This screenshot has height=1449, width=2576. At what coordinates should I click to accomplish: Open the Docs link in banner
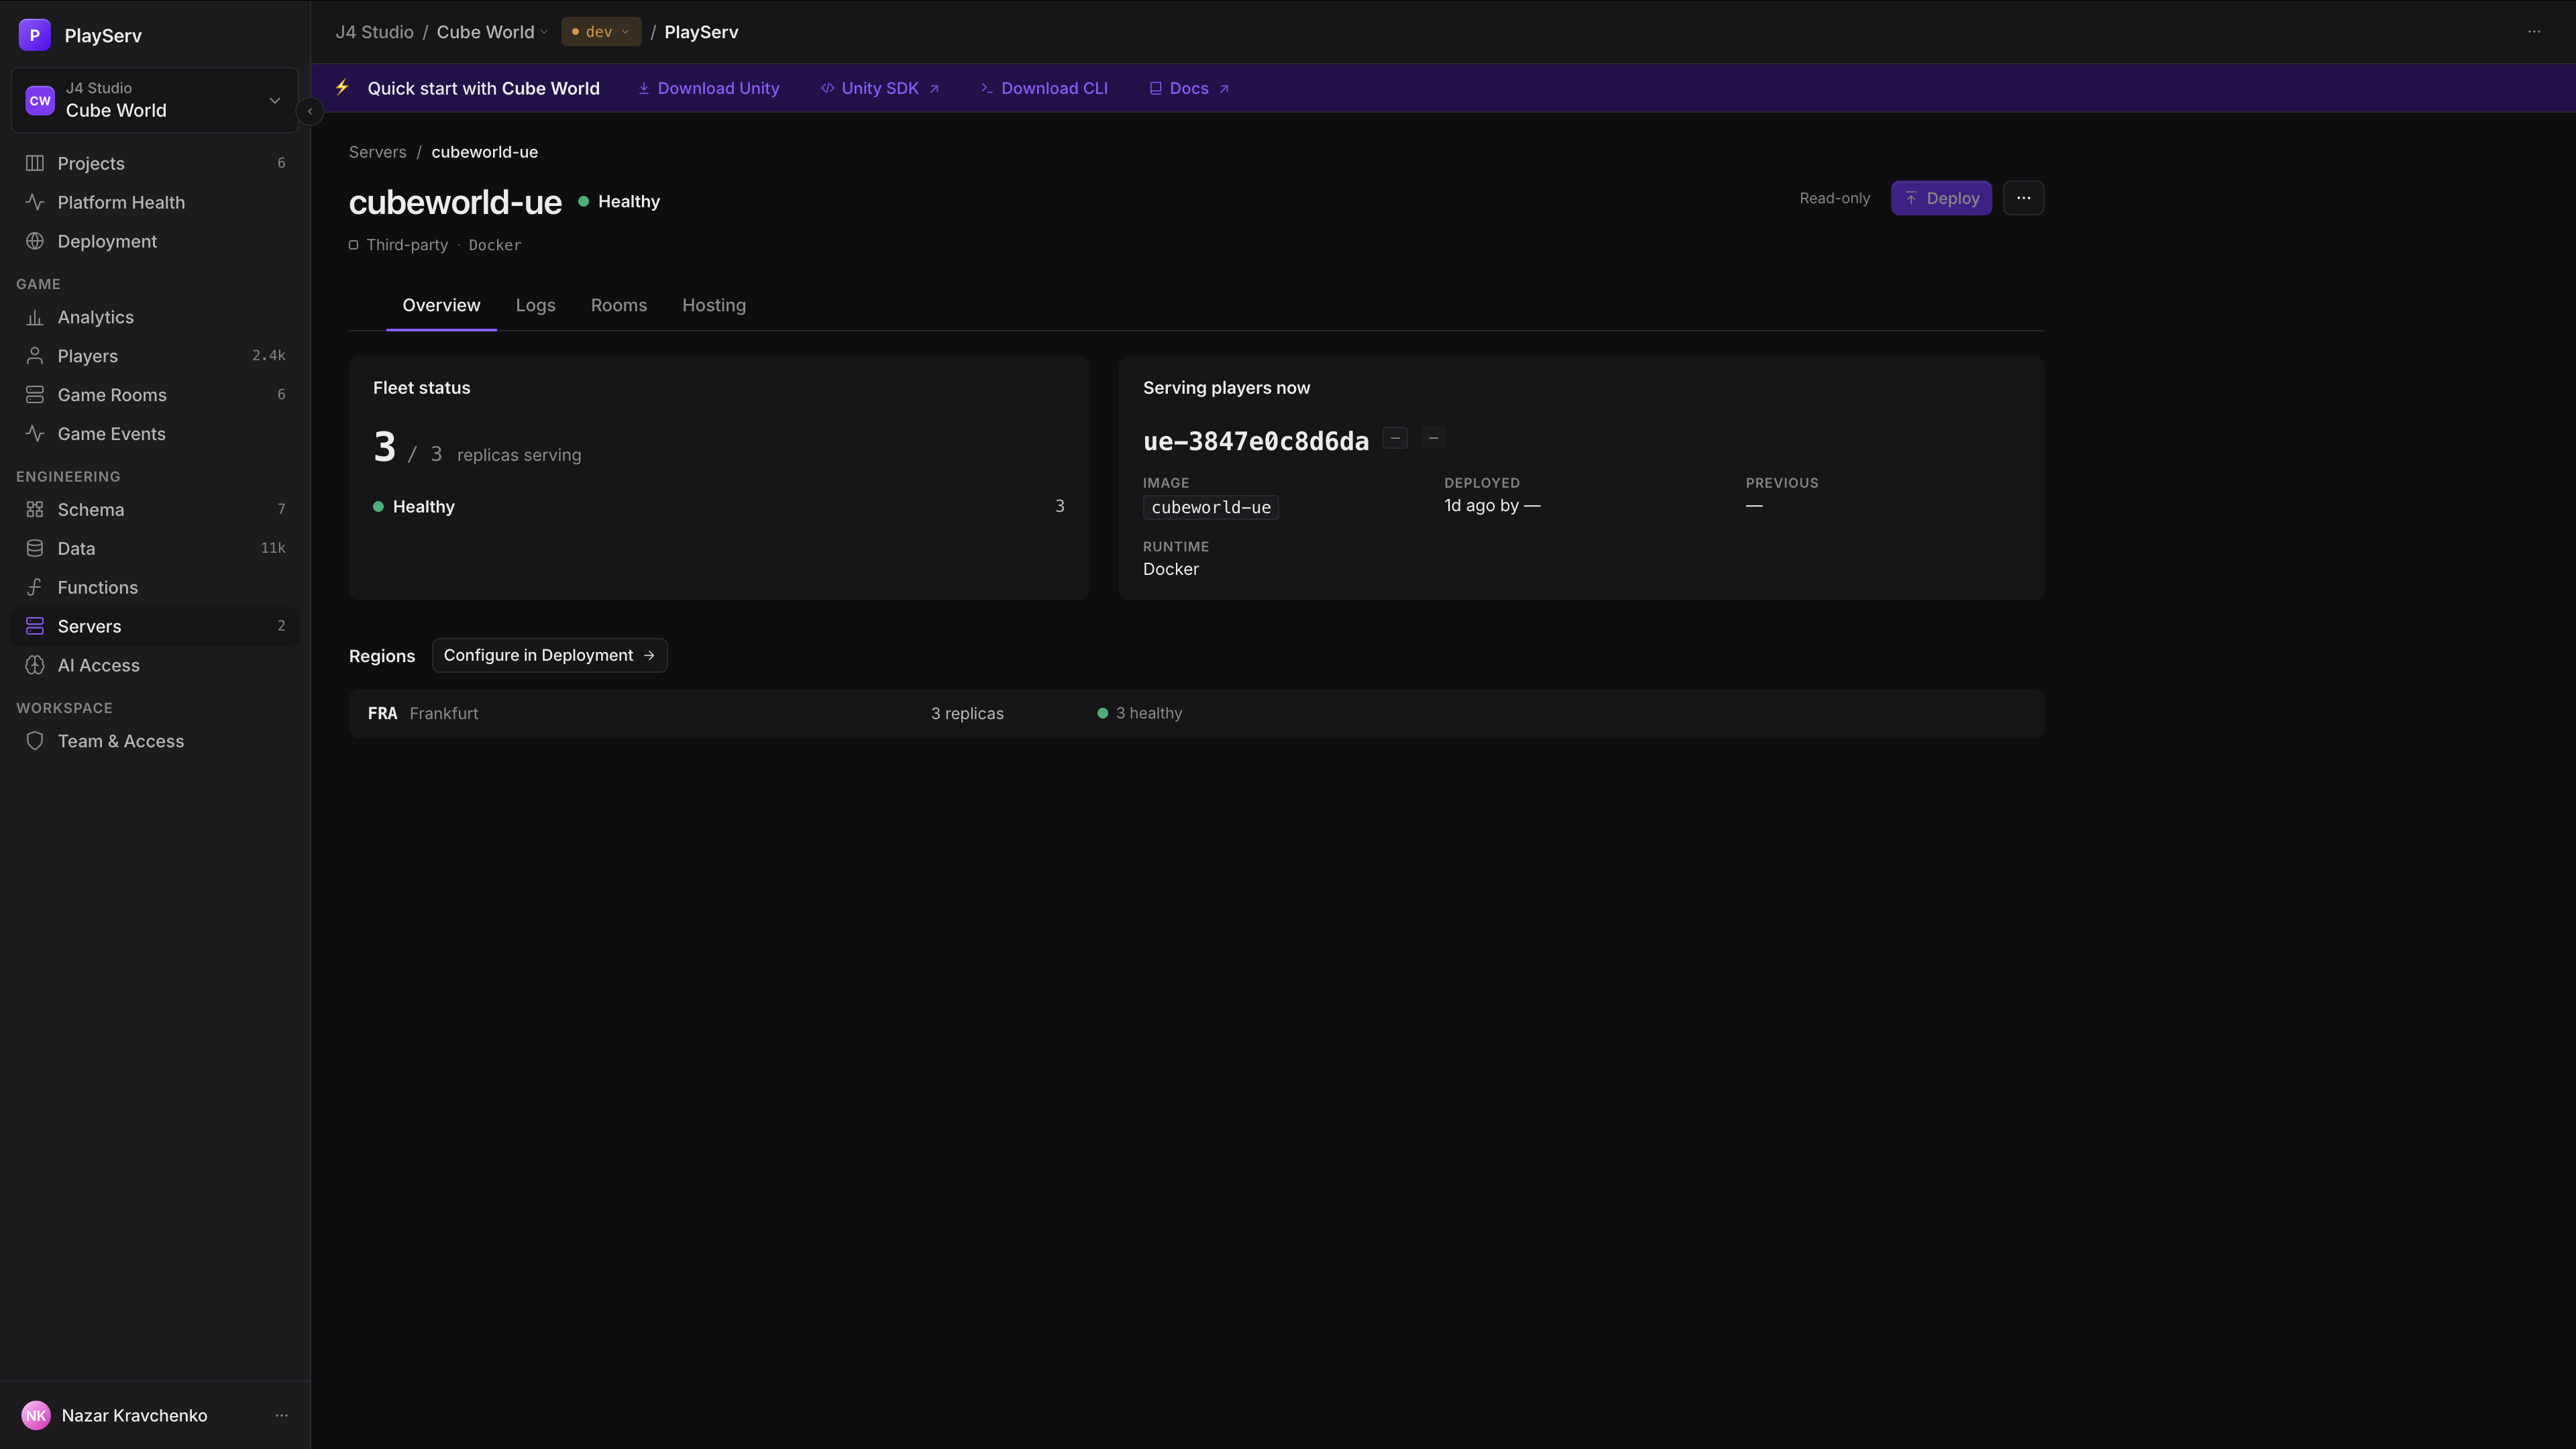point(1189,88)
